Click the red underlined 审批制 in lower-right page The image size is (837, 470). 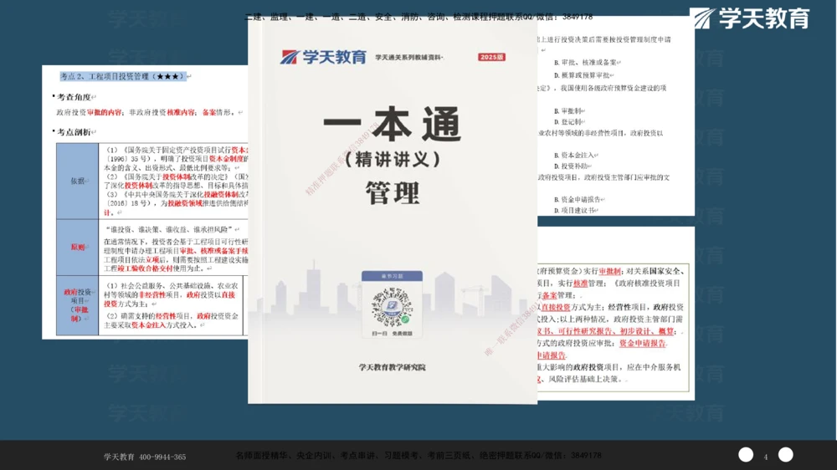click(x=609, y=272)
